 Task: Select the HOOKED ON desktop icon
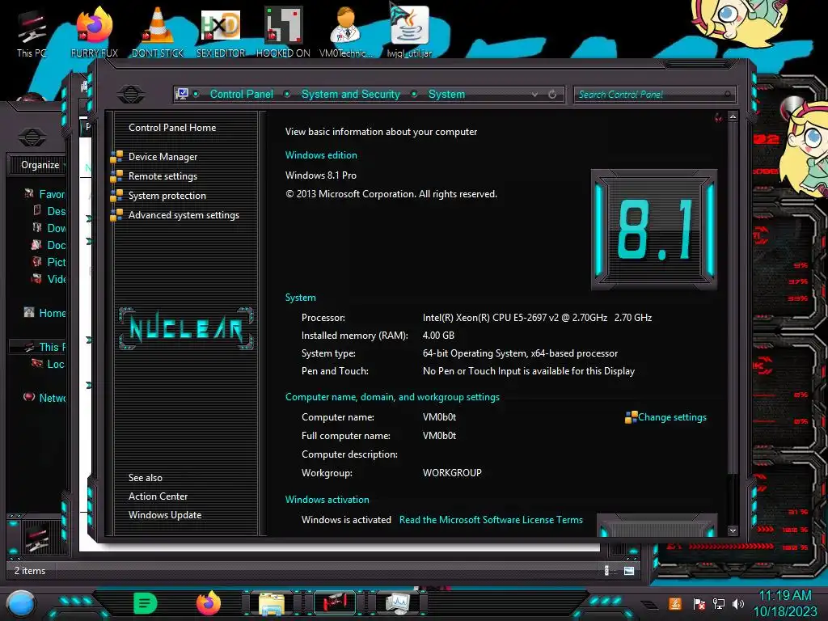283,32
